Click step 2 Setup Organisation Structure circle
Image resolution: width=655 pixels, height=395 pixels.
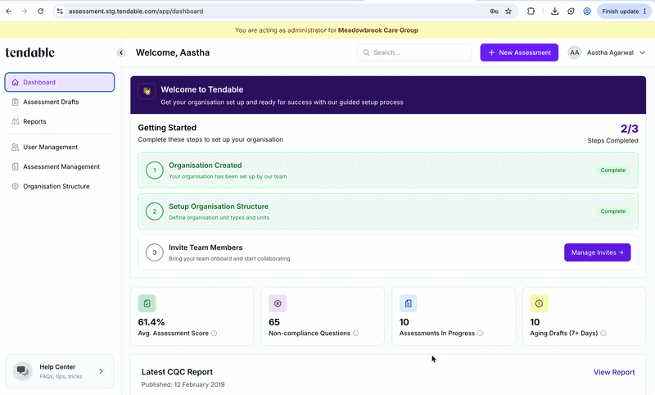(x=155, y=211)
